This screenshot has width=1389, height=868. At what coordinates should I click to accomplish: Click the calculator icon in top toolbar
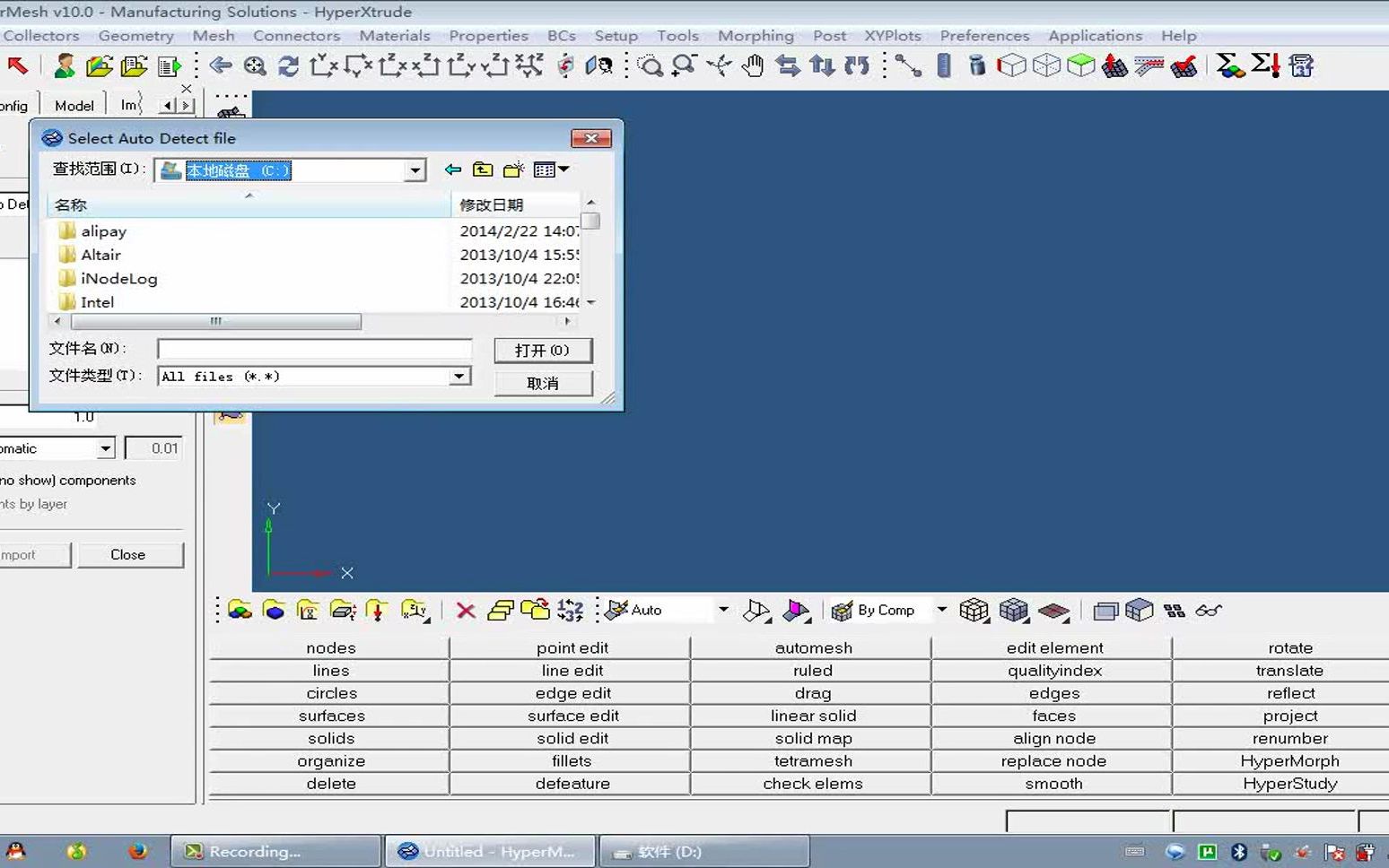click(1301, 65)
